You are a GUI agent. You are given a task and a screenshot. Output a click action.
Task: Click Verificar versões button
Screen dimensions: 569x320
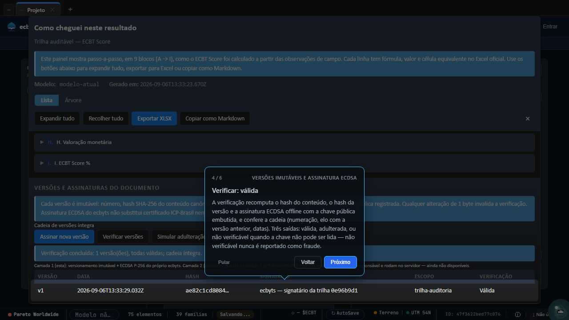pyautogui.click(x=123, y=237)
